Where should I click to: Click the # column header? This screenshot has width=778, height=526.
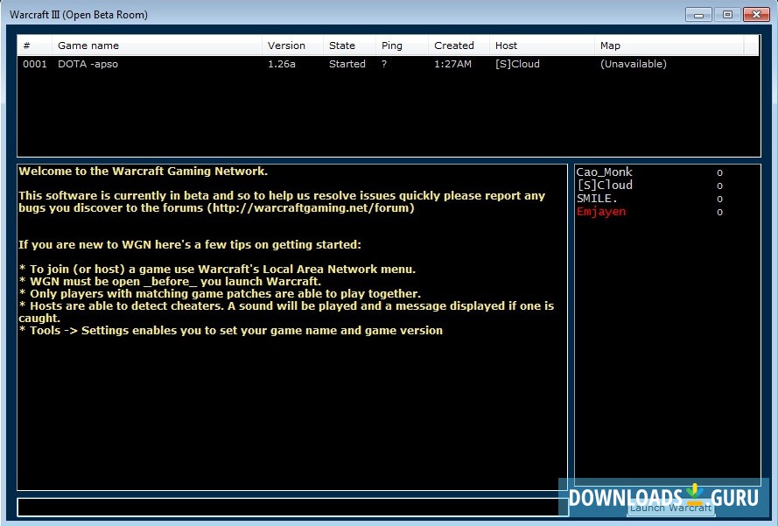(26, 45)
